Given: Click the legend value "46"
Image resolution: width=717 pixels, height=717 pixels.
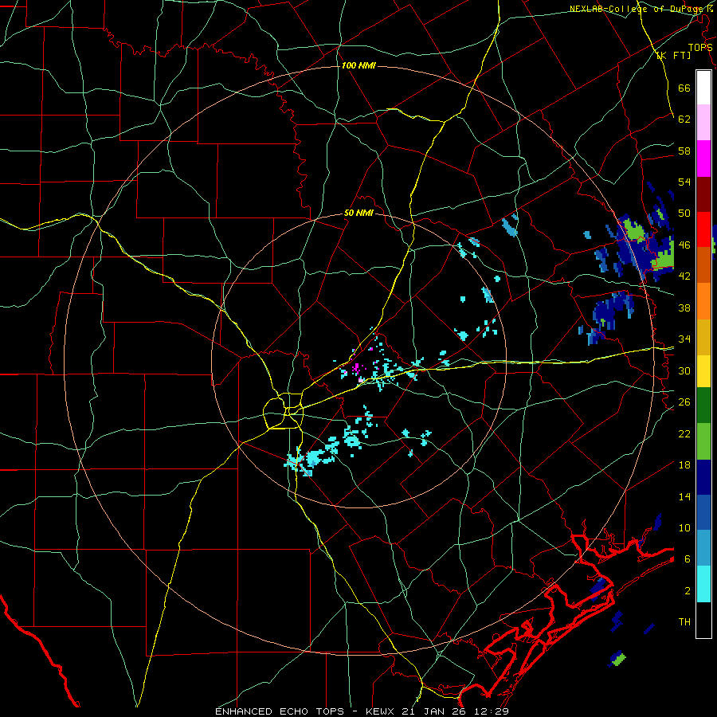Looking at the screenshot, I should coord(684,245).
